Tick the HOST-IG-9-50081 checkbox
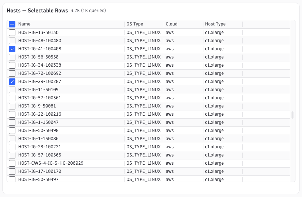 tap(12, 106)
